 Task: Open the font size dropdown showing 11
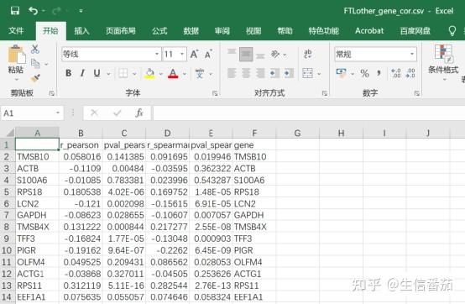[x=182, y=55]
